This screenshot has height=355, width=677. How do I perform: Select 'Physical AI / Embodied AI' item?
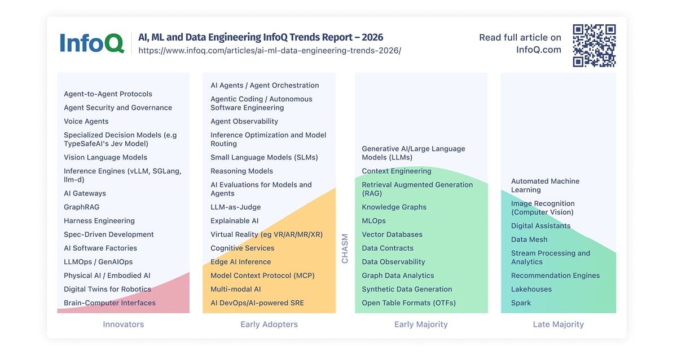107,276
